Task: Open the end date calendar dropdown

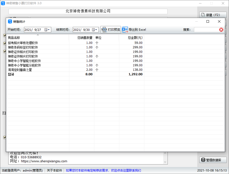Action: pos(95,30)
